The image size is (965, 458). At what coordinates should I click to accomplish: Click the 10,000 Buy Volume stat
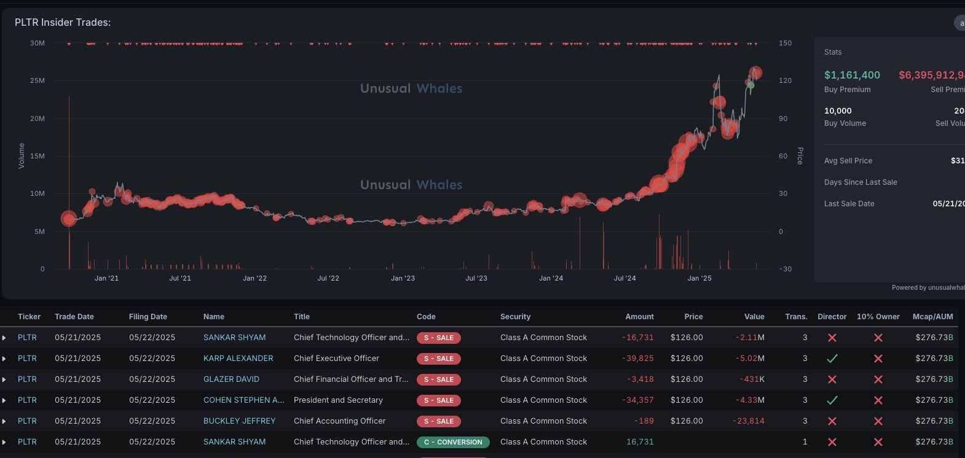(x=838, y=111)
